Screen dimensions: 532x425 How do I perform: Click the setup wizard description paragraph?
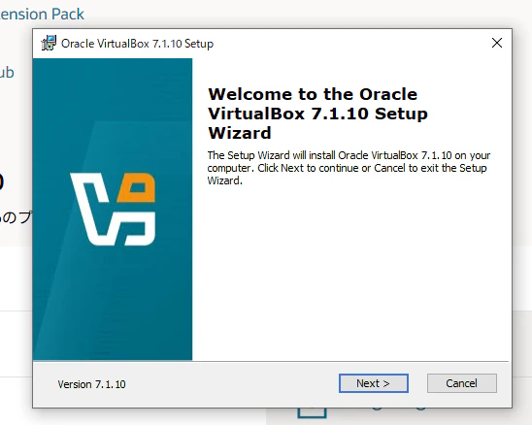[349, 168]
